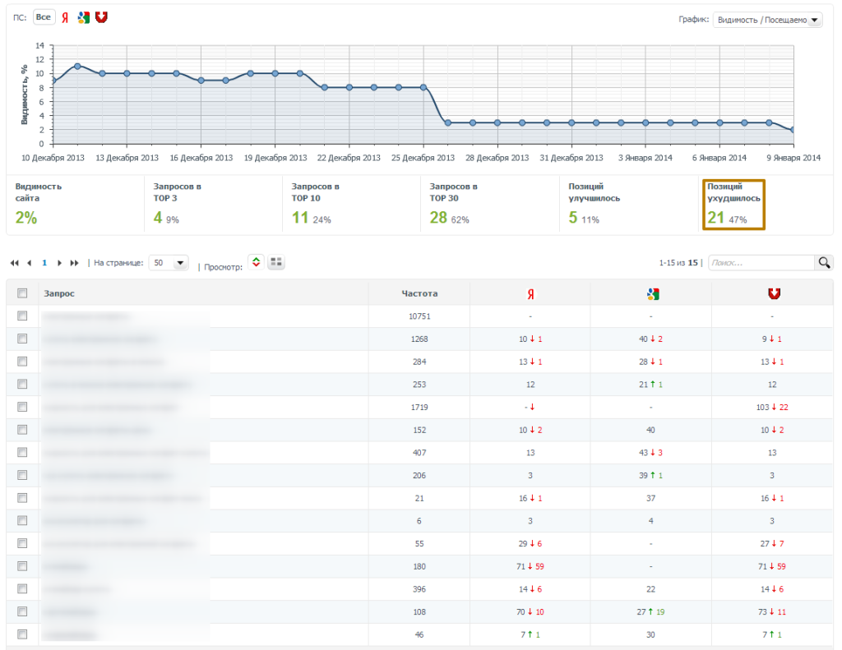The height and width of the screenshot is (650, 842).
Task: Sort table by Частота column header
Action: [x=419, y=293]
